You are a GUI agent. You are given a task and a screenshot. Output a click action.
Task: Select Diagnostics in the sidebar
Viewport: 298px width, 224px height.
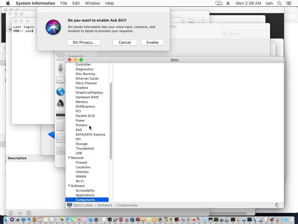(x=85, y=69)
